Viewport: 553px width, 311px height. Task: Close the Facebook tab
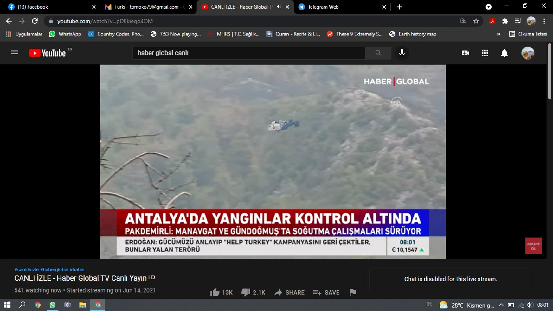coord(94,7)
